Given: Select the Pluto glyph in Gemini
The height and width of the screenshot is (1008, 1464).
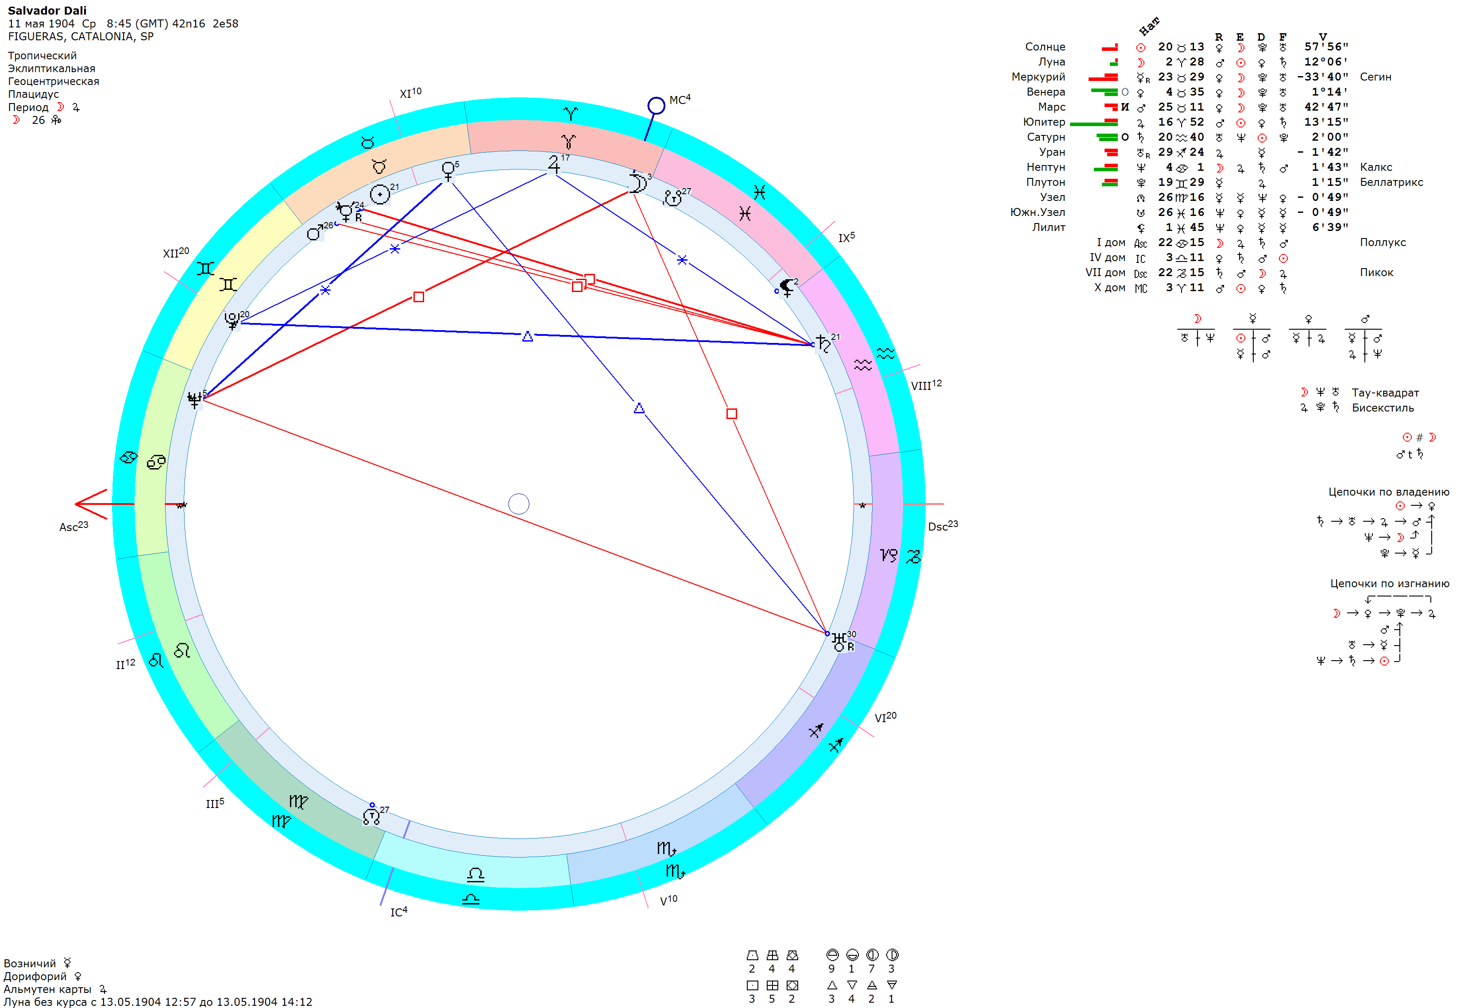Looking at the screenshot, I should (x=232, y=320).
